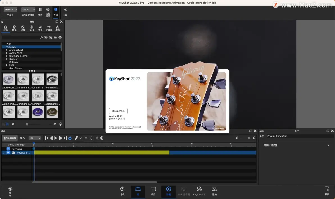The height and width of the screenshot is (199, 335).
Task: Select the Gem Stones material category
Action: point(15,68)
